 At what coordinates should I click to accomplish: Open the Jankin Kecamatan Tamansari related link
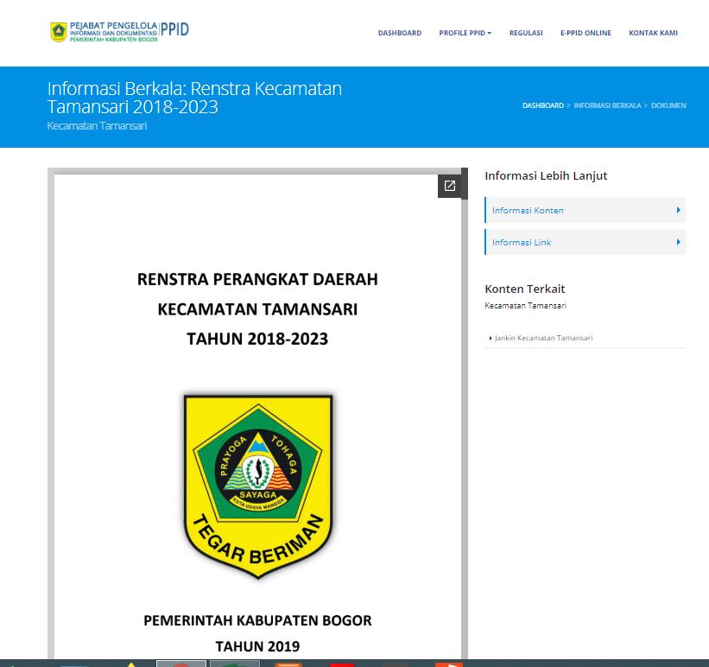543,338
